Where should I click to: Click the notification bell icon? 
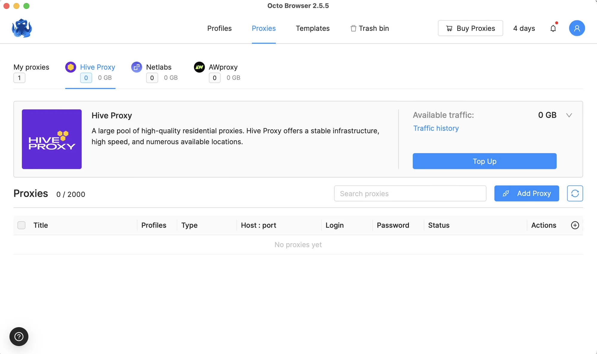click(x=553, y=28)
